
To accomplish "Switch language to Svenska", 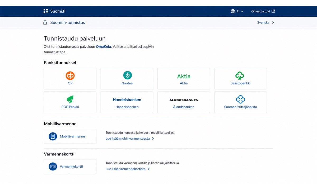I will pyautogui.click(x=263, y=23).
